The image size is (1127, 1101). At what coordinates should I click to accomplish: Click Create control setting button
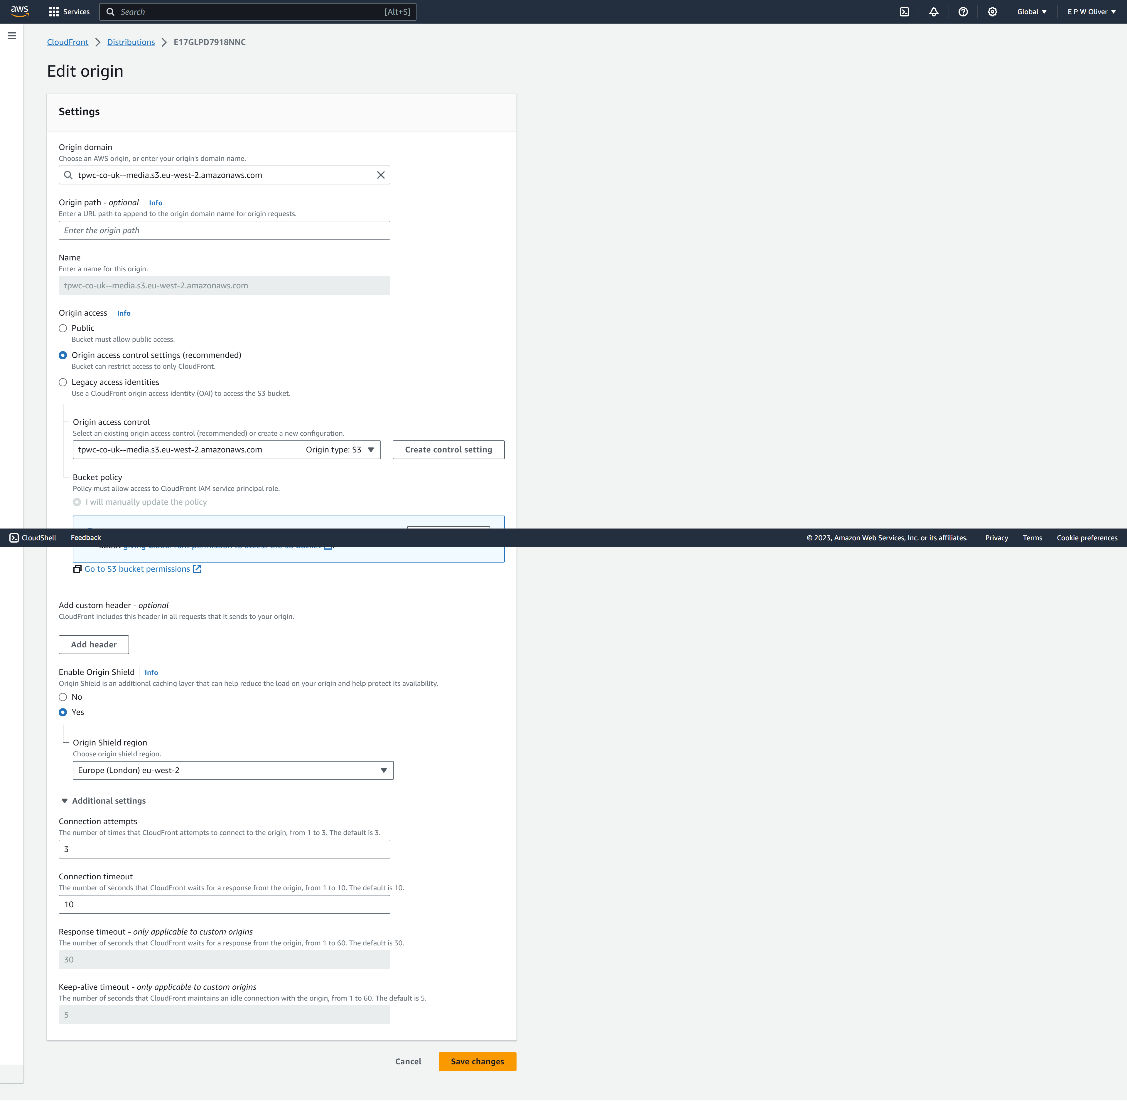pos(448,450)
